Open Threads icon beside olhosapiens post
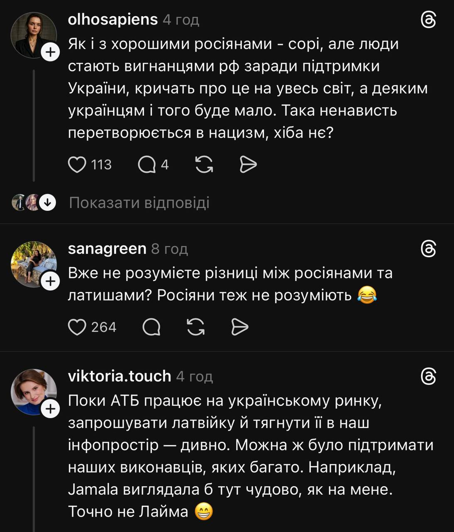Viewport: 454px width, 532px height. point(428,20)
